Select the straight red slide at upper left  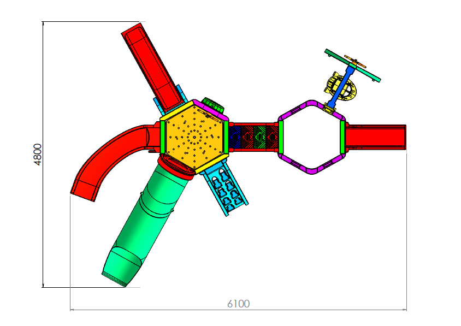click(x=153, y=68)
